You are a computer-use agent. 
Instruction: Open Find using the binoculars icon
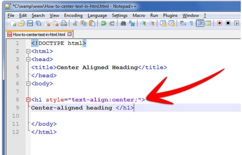click(123, 24)
